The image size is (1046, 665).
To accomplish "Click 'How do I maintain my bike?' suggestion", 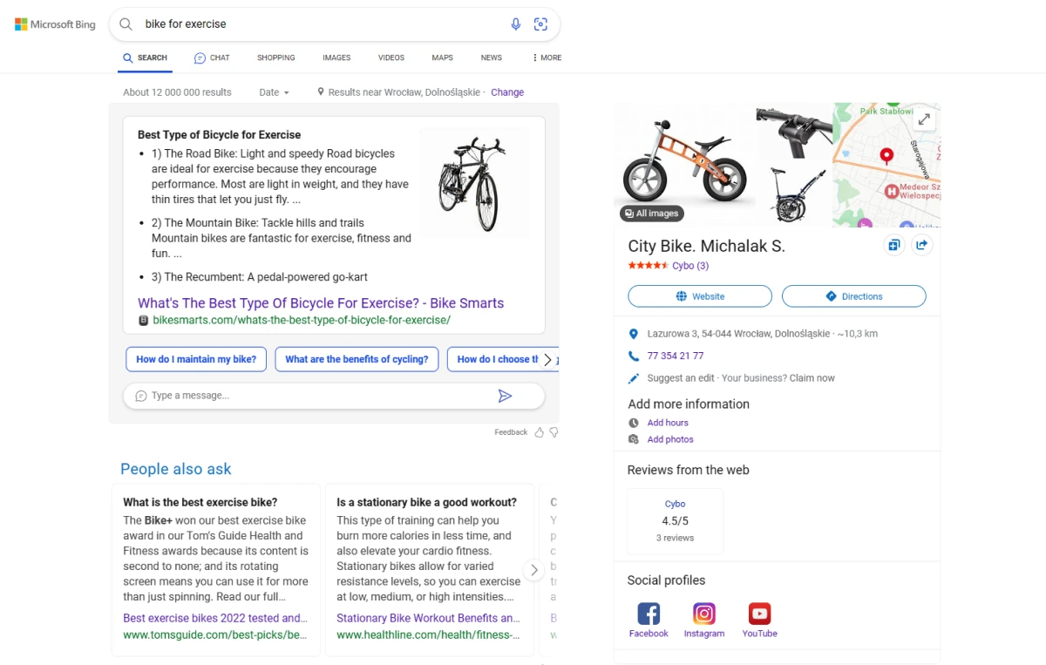I will (196, 359).
